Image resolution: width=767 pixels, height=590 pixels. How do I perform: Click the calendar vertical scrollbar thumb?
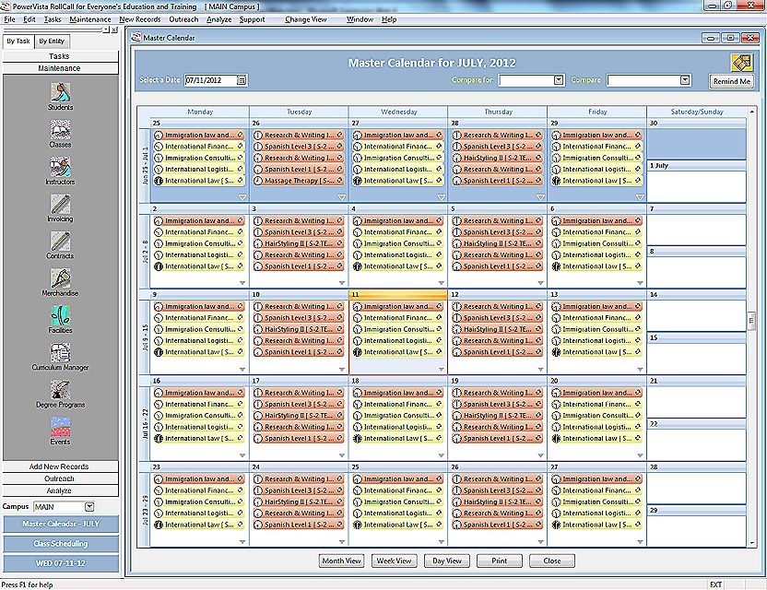(751, 320)
